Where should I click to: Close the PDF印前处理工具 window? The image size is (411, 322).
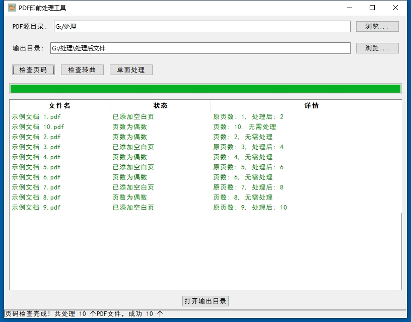[395, 8]
